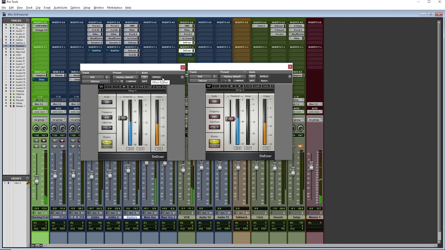Open Pro-Q 2 insert on Adlibs channel

(95, 26)
